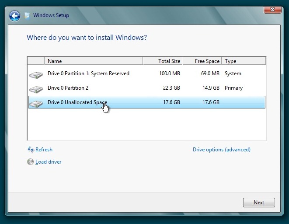Click the drive icon for Partition 2
Viewport: 289px width, 224px height.
[x=36, y=89]
